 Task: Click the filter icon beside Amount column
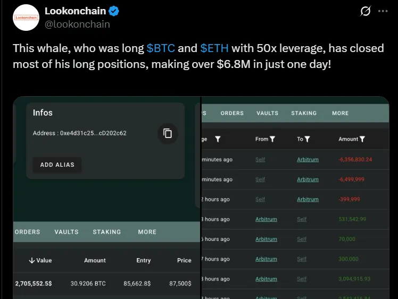point(362,139)
